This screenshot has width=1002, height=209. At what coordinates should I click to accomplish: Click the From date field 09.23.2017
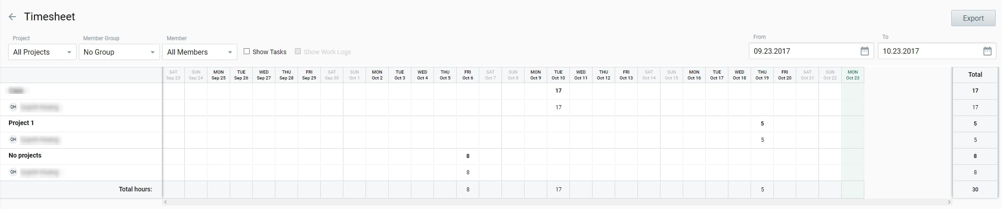click(802, 51)
